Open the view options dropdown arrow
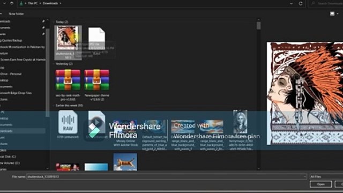 click(338, 14)
